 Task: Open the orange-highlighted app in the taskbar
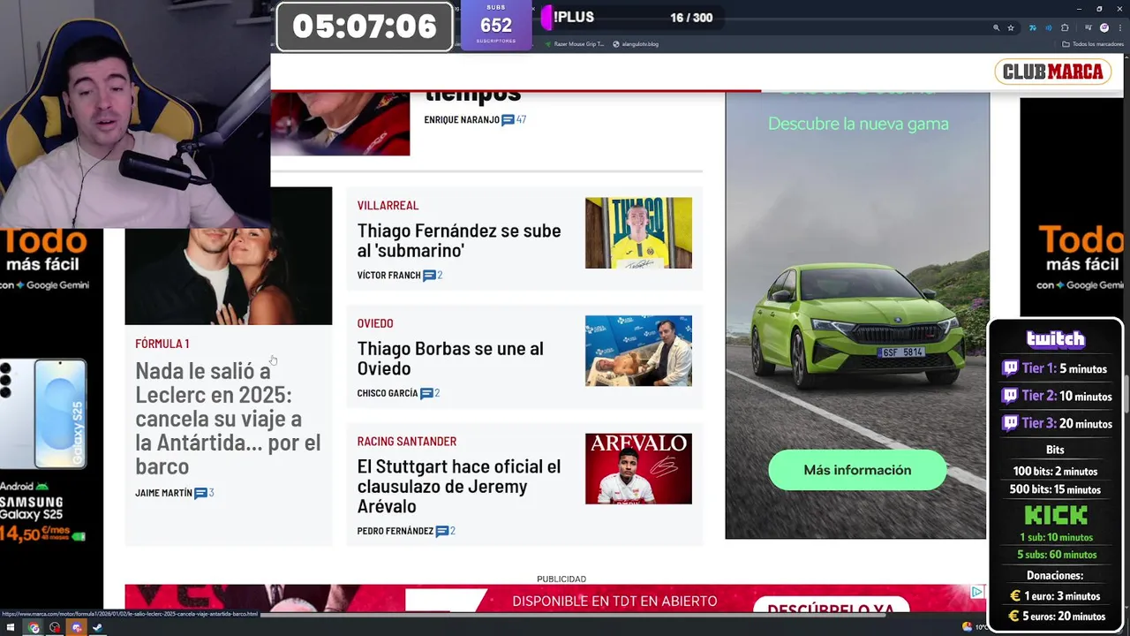coord(77,627)
